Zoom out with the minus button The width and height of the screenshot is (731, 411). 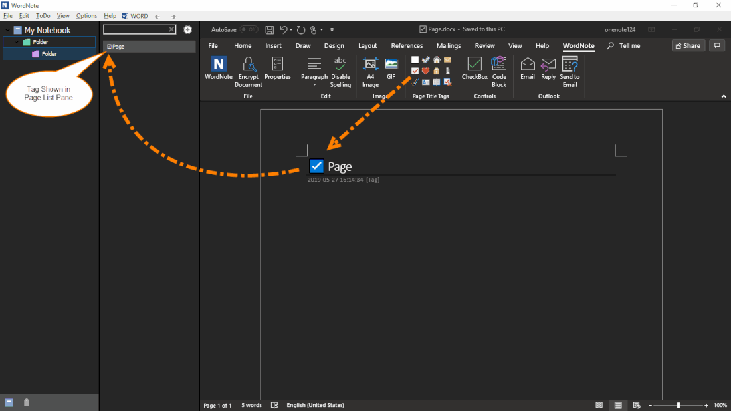[650, 406]
